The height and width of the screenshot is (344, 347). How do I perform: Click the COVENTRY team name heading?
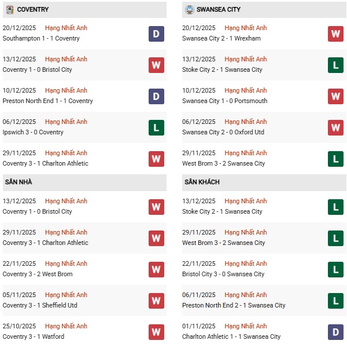(33, 10)
